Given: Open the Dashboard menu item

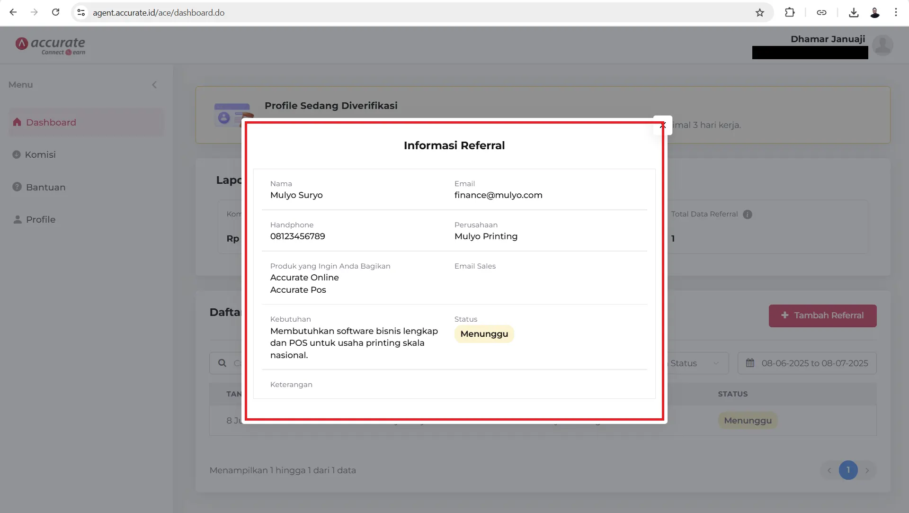Looking at the screenshot, I should tap(86, 122).
